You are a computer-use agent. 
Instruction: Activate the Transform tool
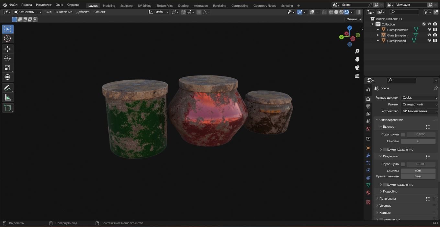tap(7, 77)
